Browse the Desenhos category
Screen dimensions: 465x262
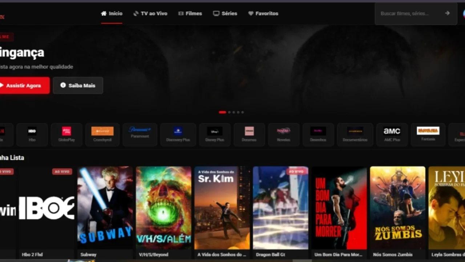[x=318, y=135]
